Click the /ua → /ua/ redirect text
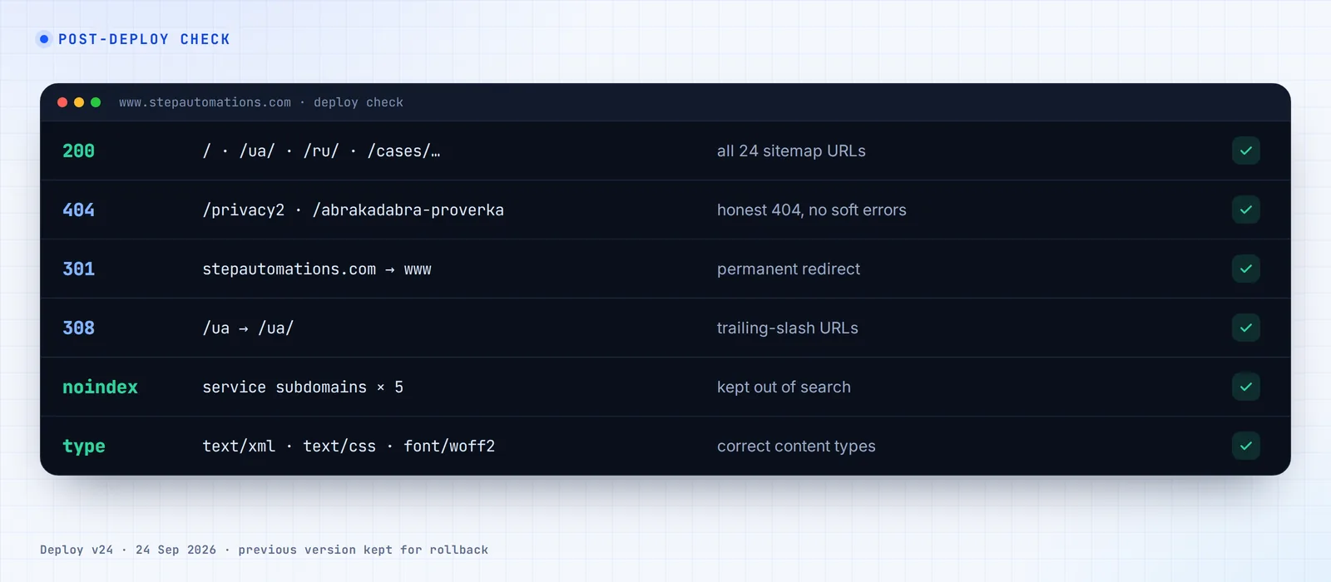1331x582 pixels. [248, 328]
